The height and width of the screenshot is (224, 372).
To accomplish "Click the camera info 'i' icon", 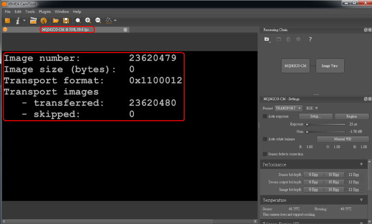I will point(18,20).
